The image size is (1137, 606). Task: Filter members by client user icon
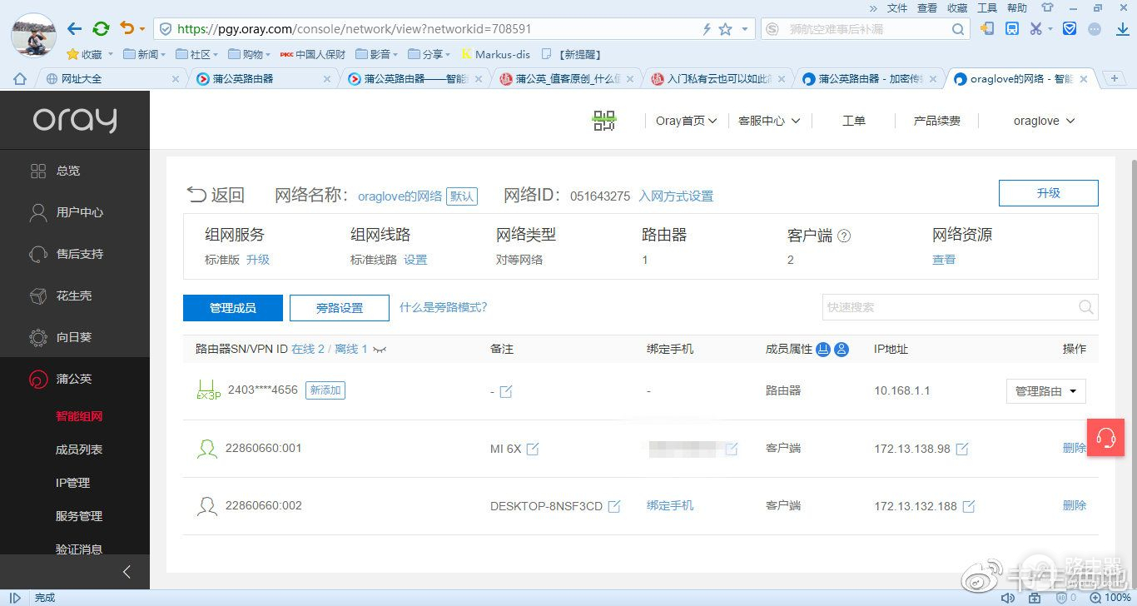(842, 350)
